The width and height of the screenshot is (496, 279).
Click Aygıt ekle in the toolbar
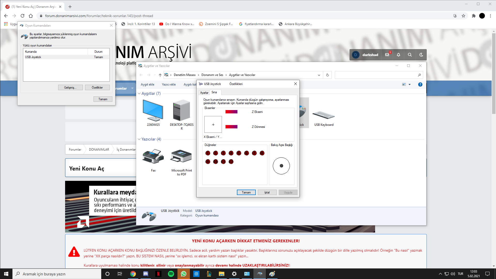pos(148,84)
